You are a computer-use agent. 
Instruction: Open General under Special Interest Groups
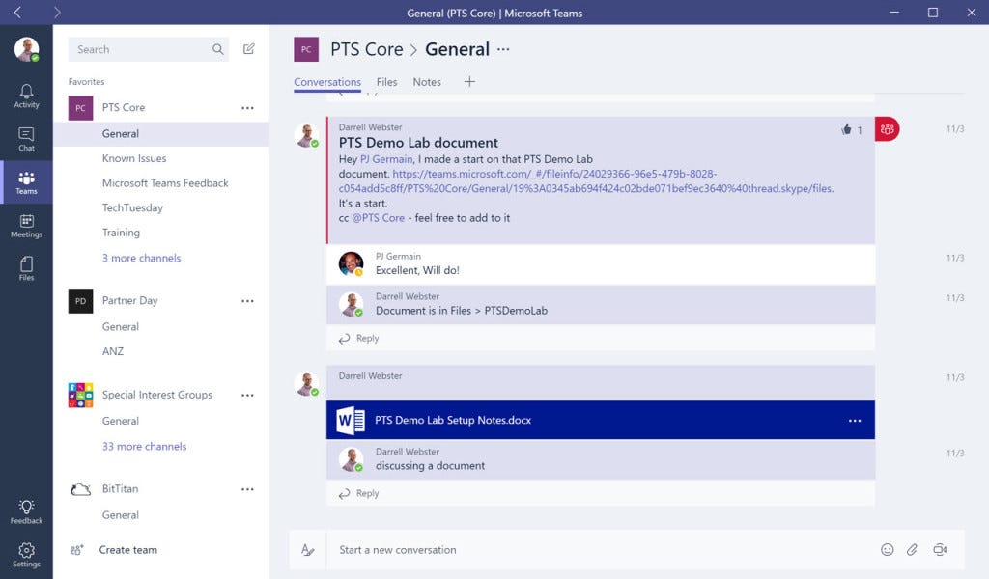[121, 421]
